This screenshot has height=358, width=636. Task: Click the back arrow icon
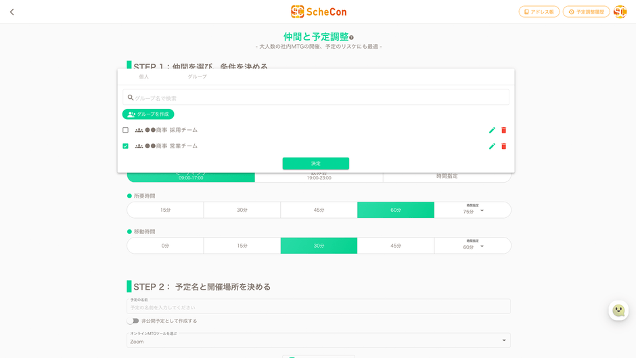pyautogui.click(x=12, y=12)
